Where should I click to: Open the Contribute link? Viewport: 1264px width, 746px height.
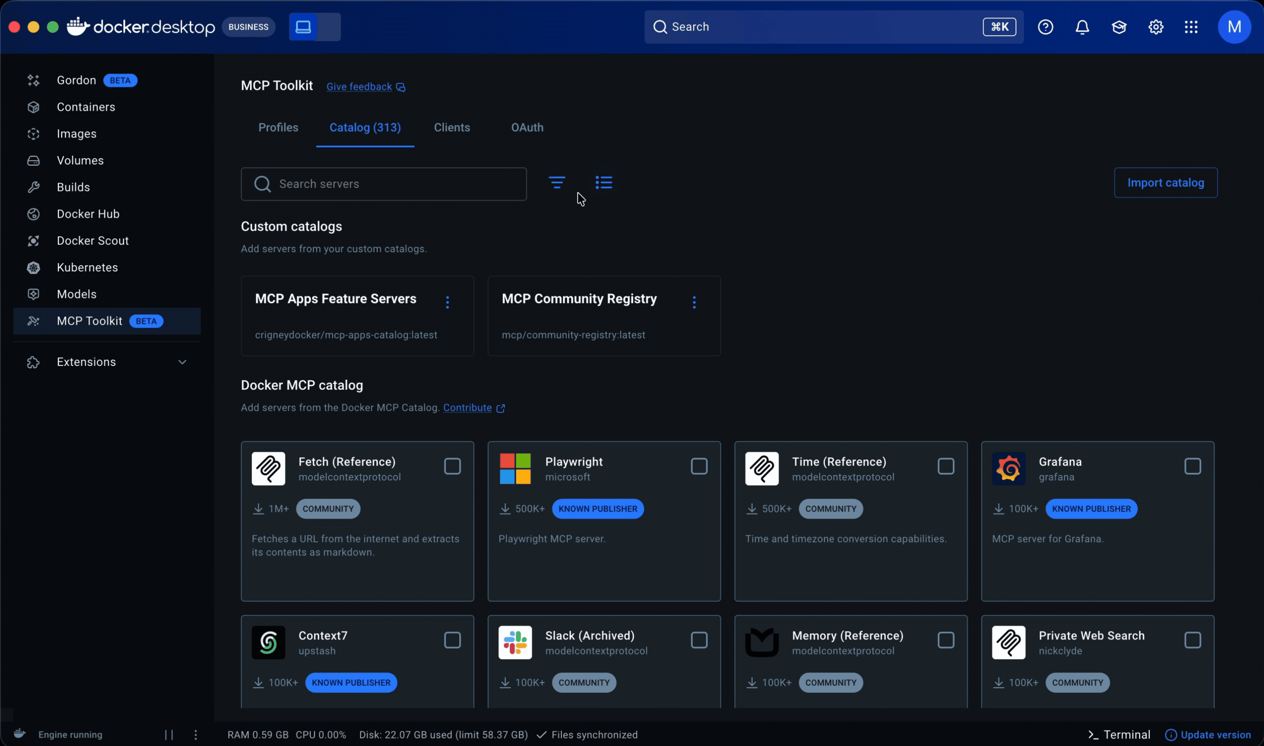tap(467, 408)
